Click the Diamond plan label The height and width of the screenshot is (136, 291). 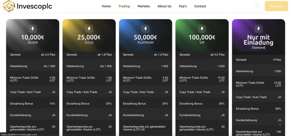point(259,48)
